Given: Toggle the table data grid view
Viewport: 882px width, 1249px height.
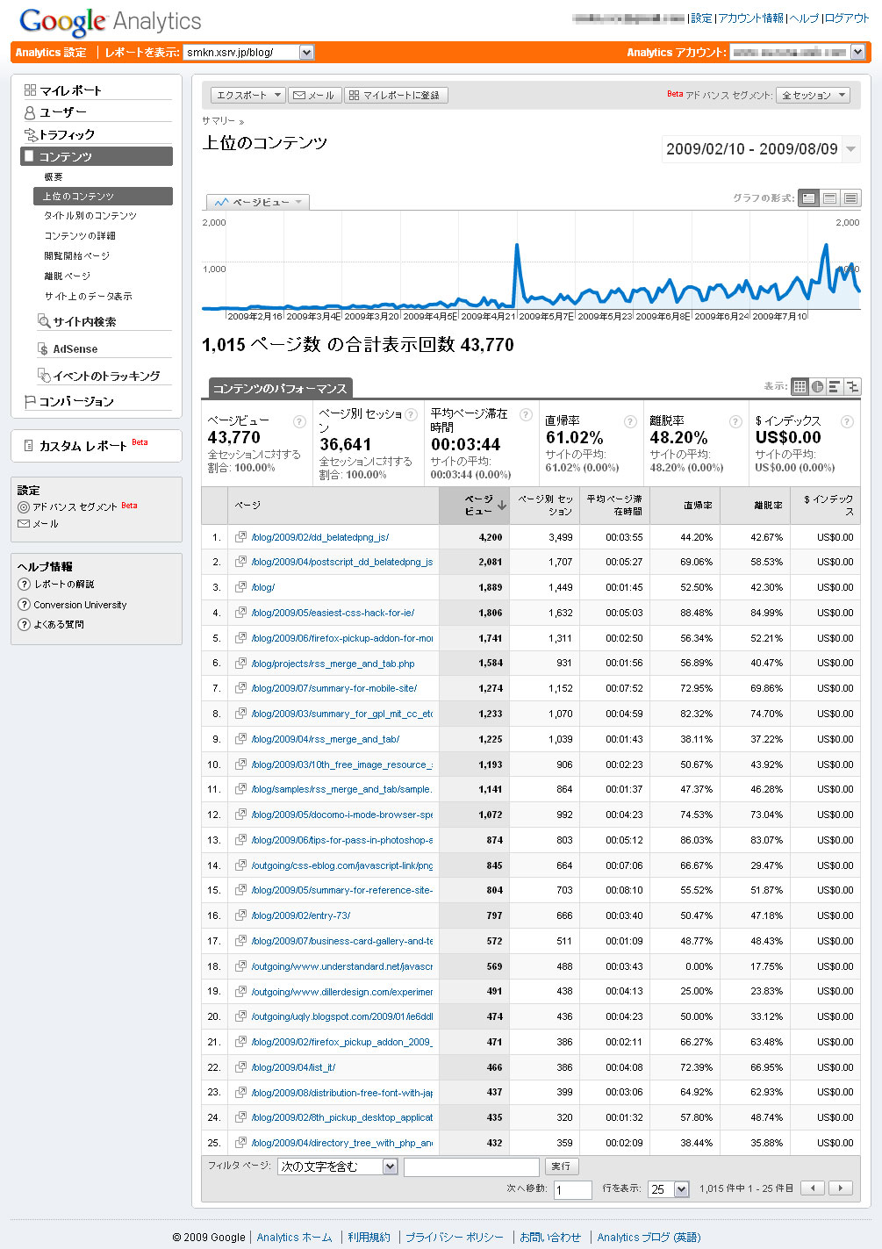Looking at the screenshot, I should [800, 386].
